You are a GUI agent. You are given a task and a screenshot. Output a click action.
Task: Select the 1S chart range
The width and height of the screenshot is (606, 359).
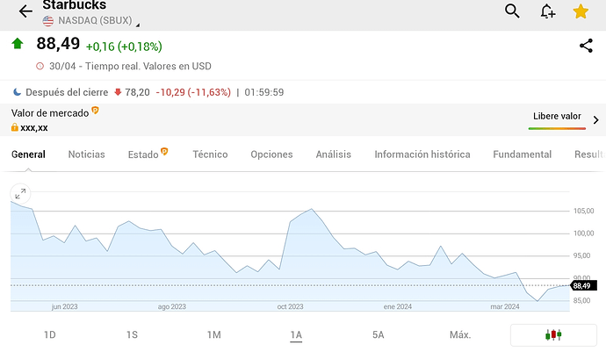pyautogui.click(x=132, y=334)
